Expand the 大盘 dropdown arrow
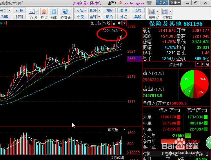Viewport: 211px width, 160px height. 85,10
